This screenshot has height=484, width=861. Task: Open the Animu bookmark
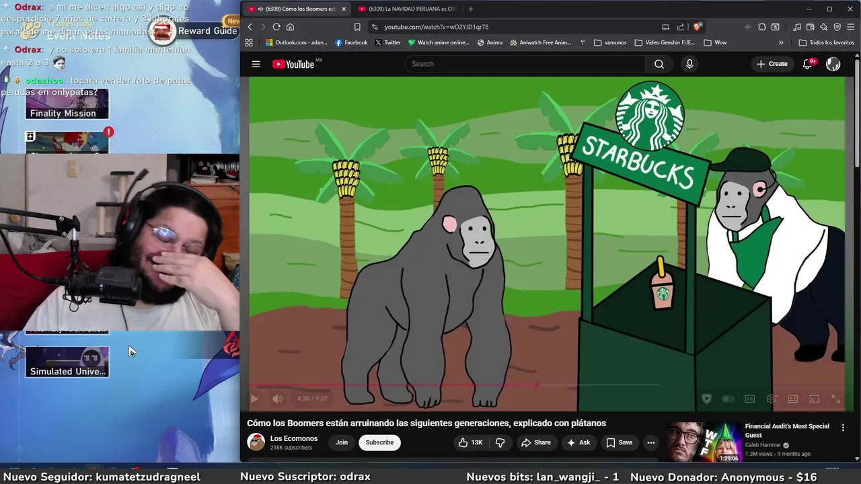490,42
